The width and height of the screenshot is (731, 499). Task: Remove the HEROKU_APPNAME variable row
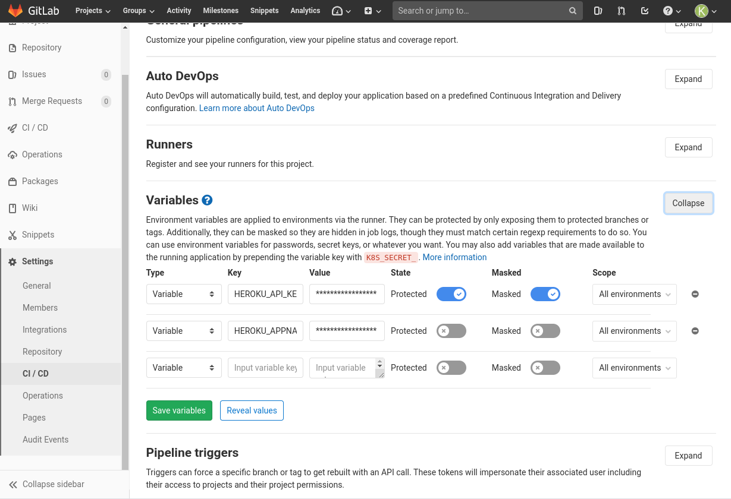[695, 331]
